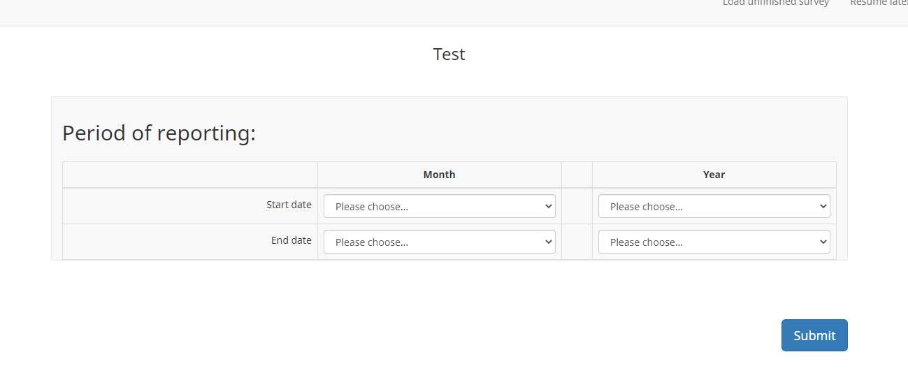Open the Load unfinished survey link
The image size is (908, 373).
(776, 3)
